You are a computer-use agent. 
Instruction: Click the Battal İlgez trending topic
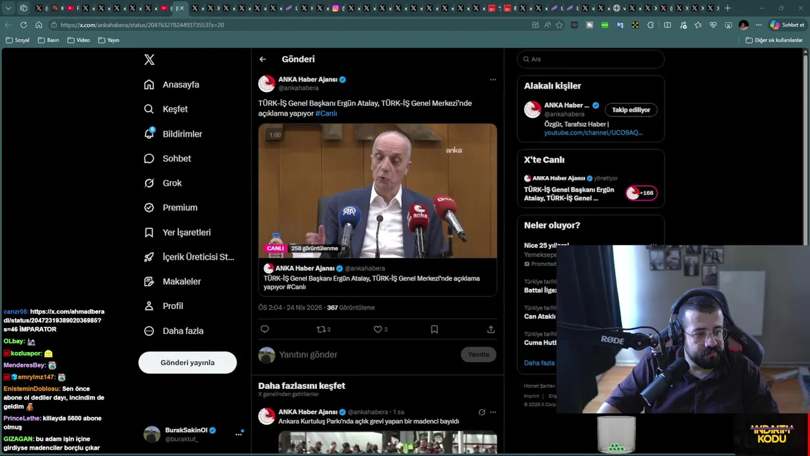540,290
